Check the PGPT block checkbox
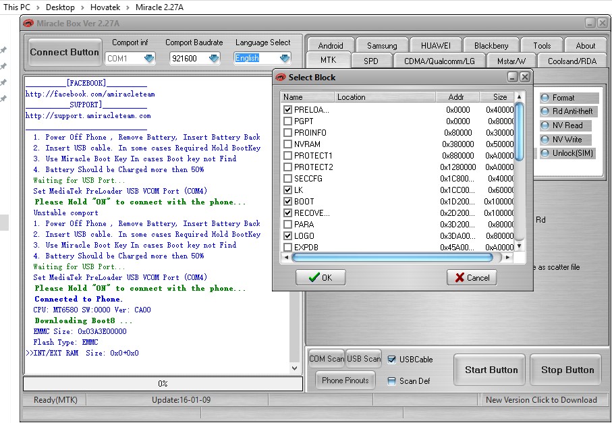 287,121
